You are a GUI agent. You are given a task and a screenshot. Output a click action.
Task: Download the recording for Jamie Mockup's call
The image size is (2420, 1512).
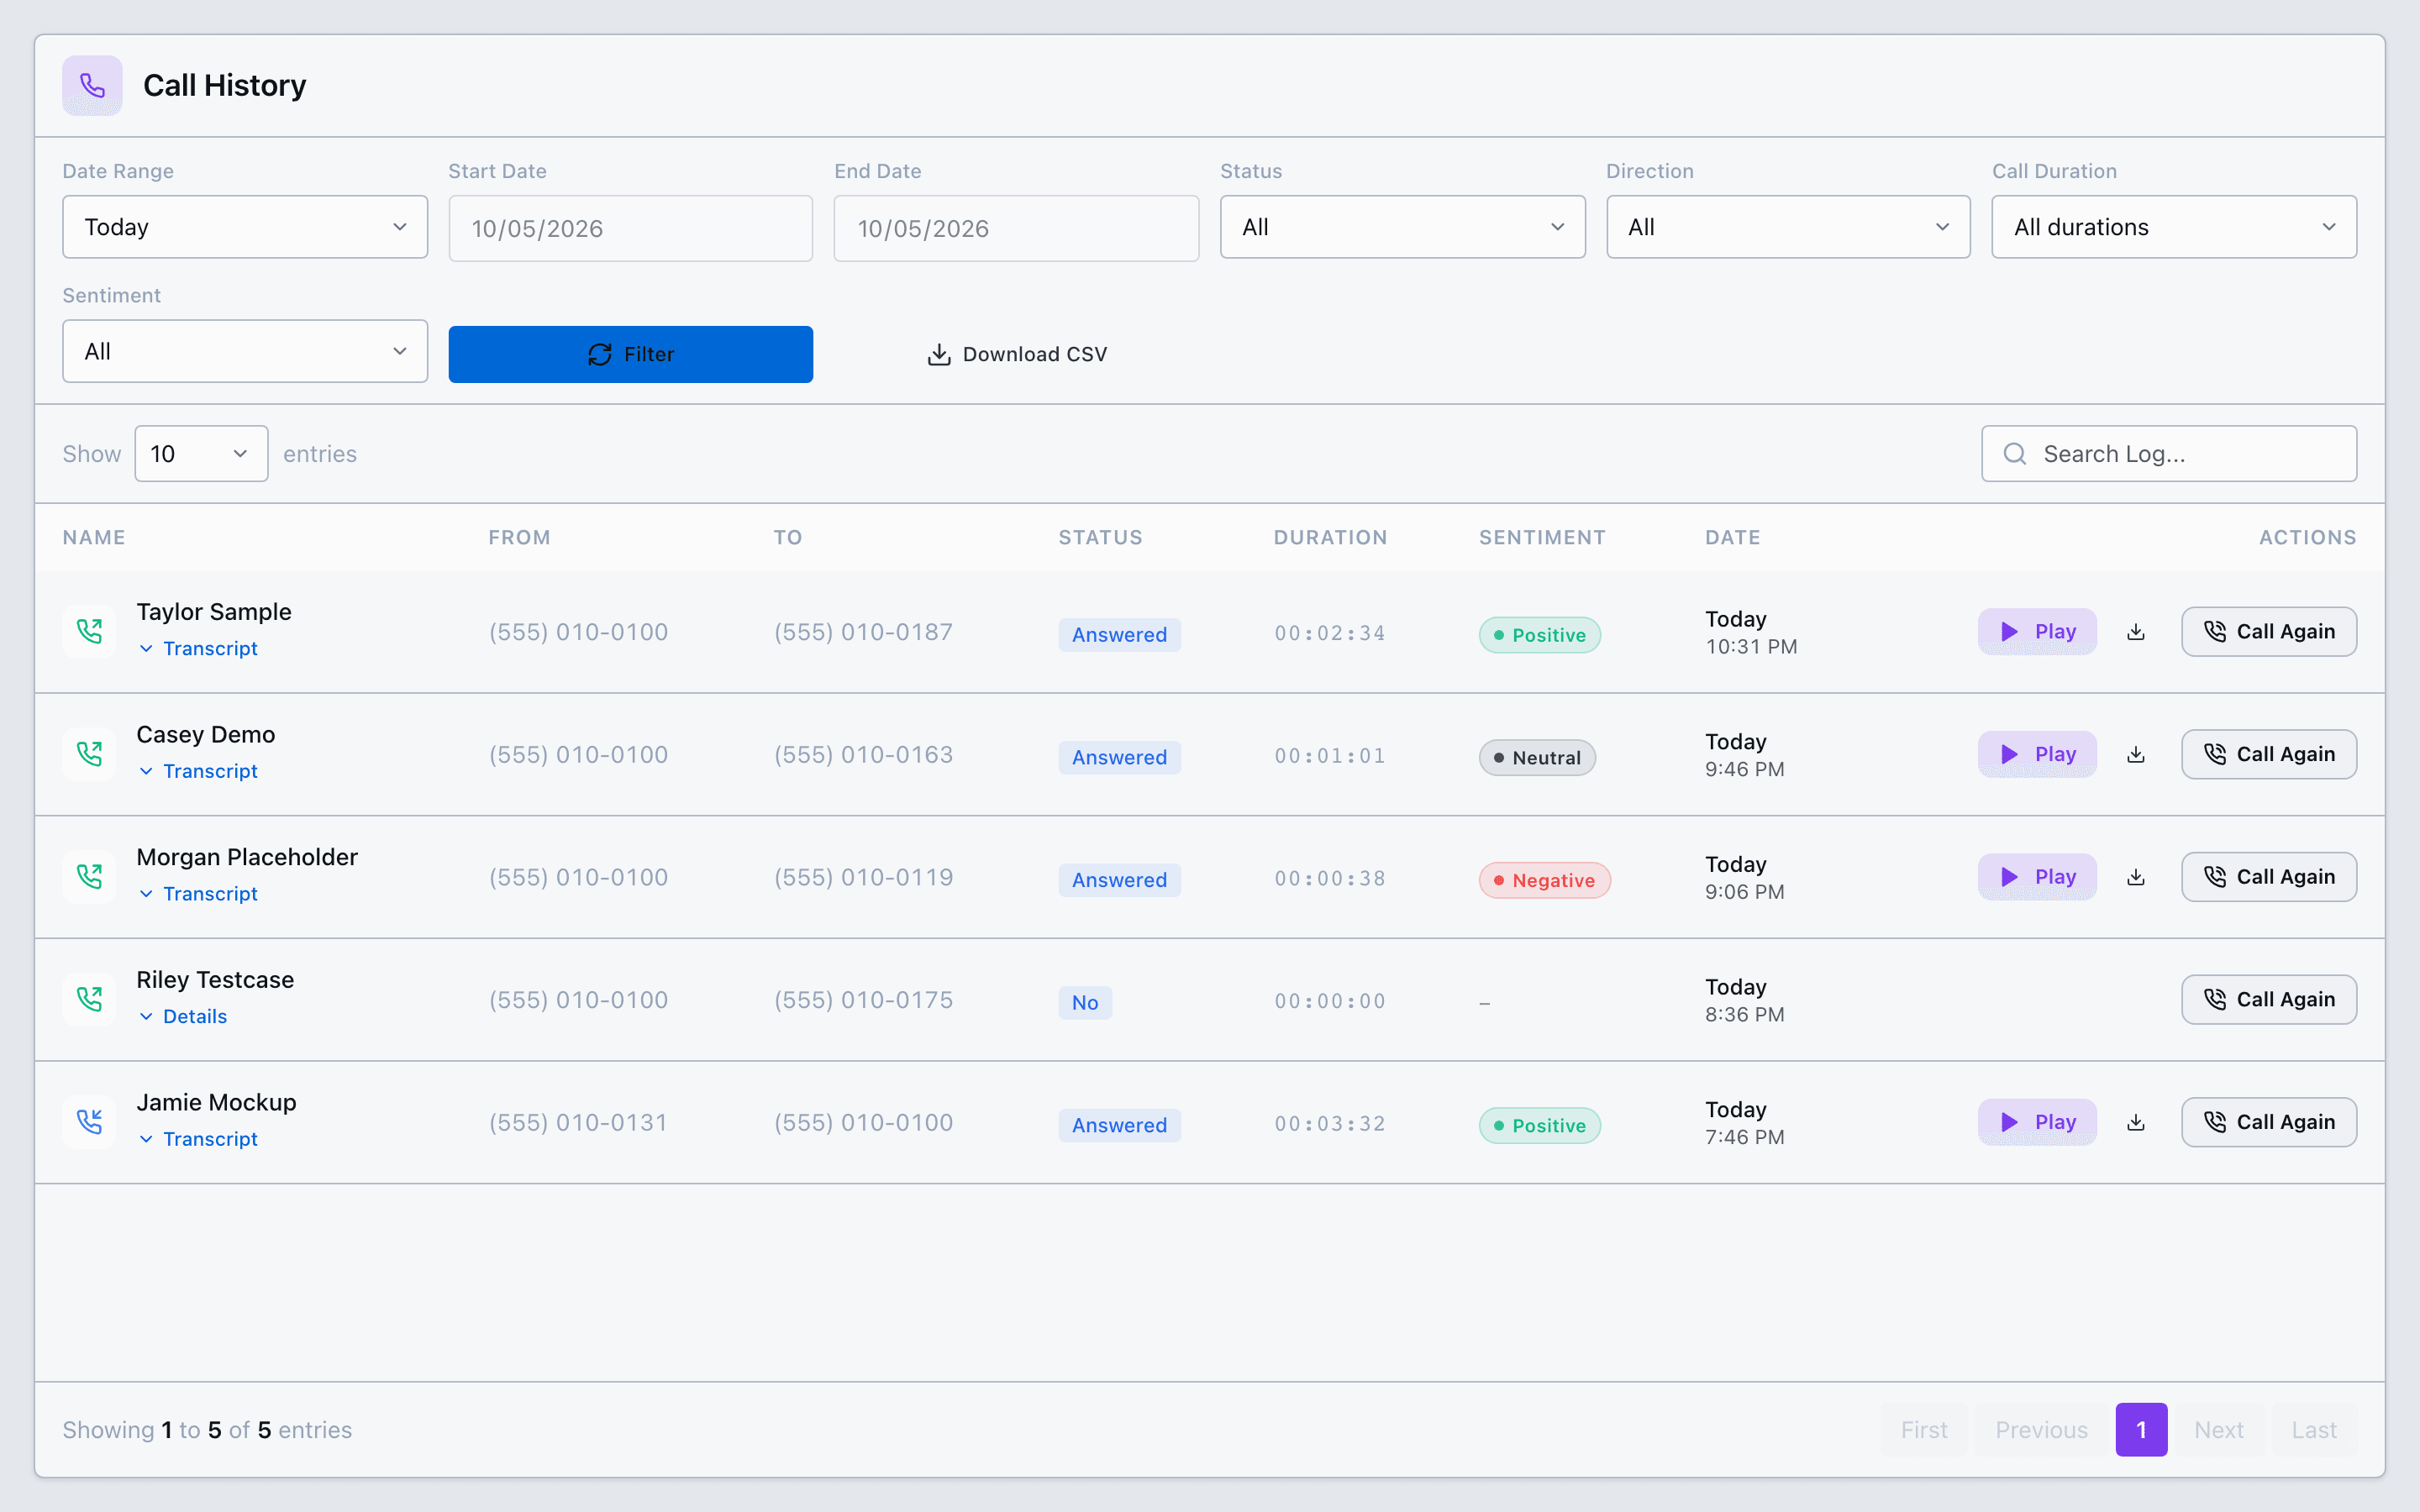tap(2136, 1122)
